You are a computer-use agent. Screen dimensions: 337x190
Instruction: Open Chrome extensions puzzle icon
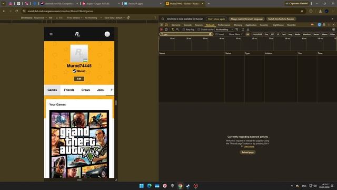tap(311, 11)
